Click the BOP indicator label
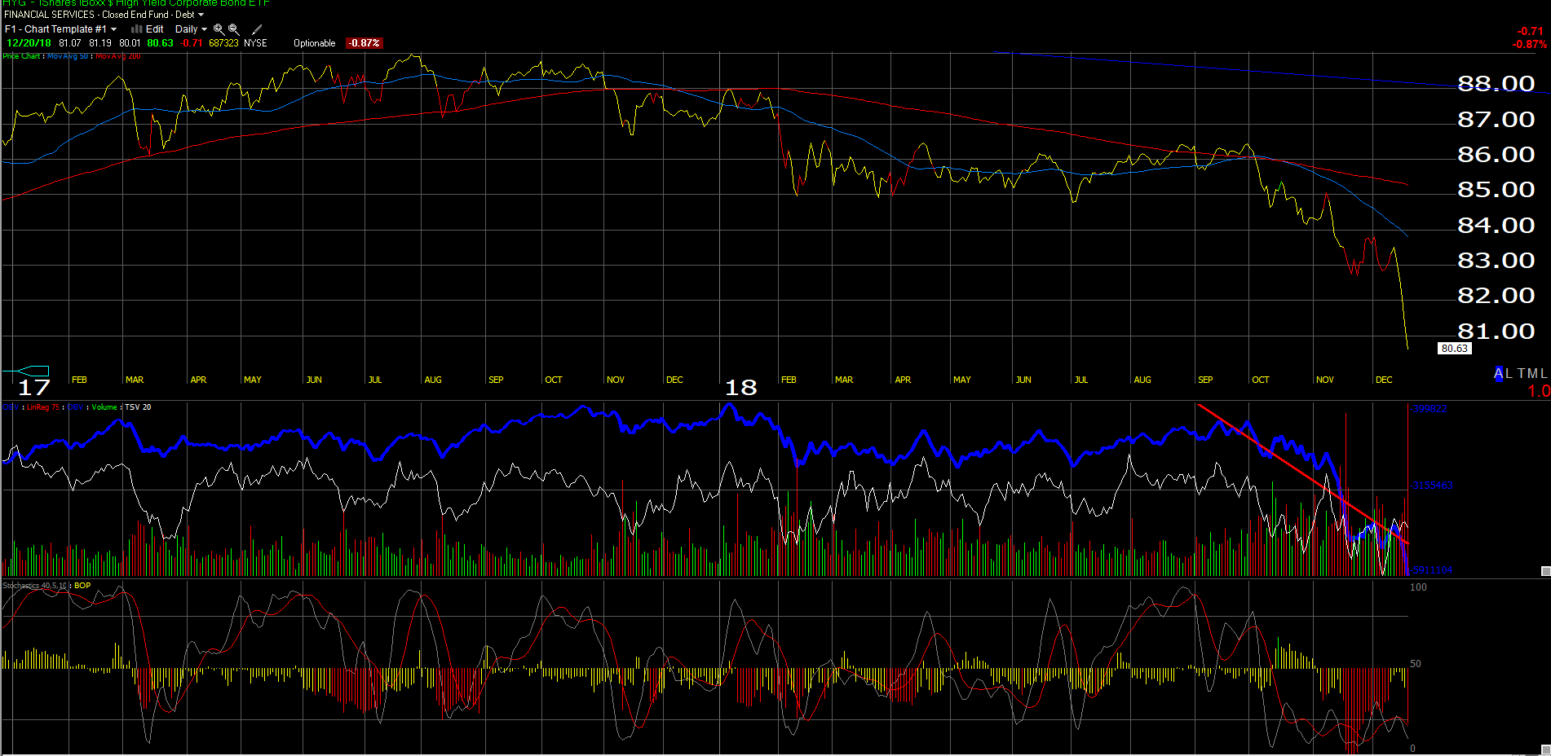Image resolution: width=1551 pixels, height=756 pixels. pos(82,586)
